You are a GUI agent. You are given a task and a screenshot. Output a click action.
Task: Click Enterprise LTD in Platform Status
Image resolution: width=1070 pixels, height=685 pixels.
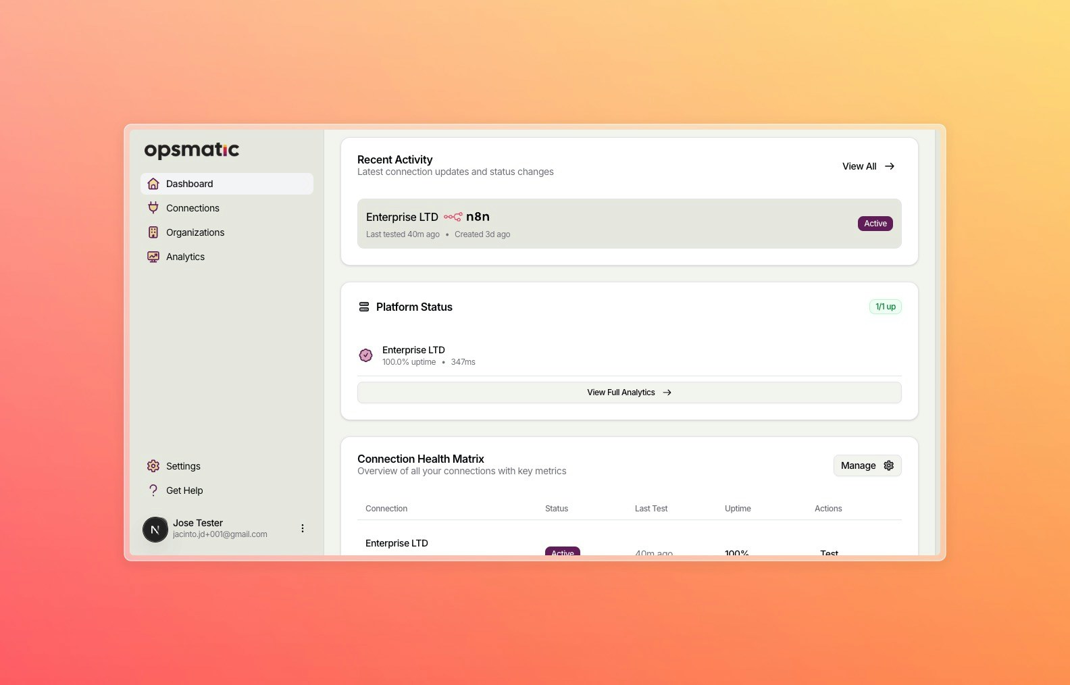(413, 350)
